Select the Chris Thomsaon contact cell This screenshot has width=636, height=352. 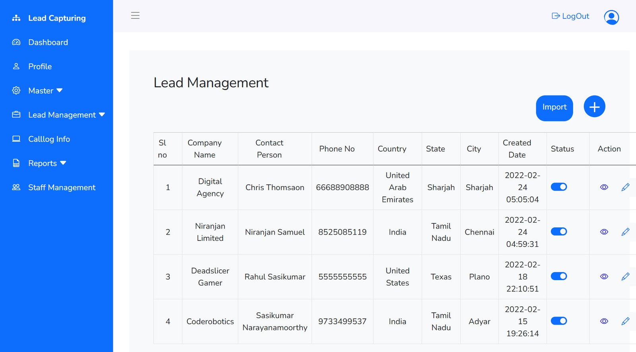(x=275, y=187)
